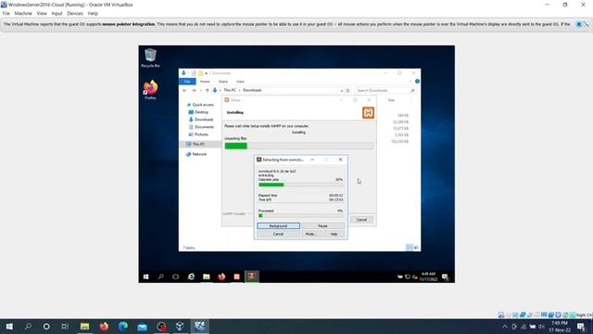This screenshot has height=334, width=593.
Task: Switch Explorer to large icons view
Action: click(416, 248)
